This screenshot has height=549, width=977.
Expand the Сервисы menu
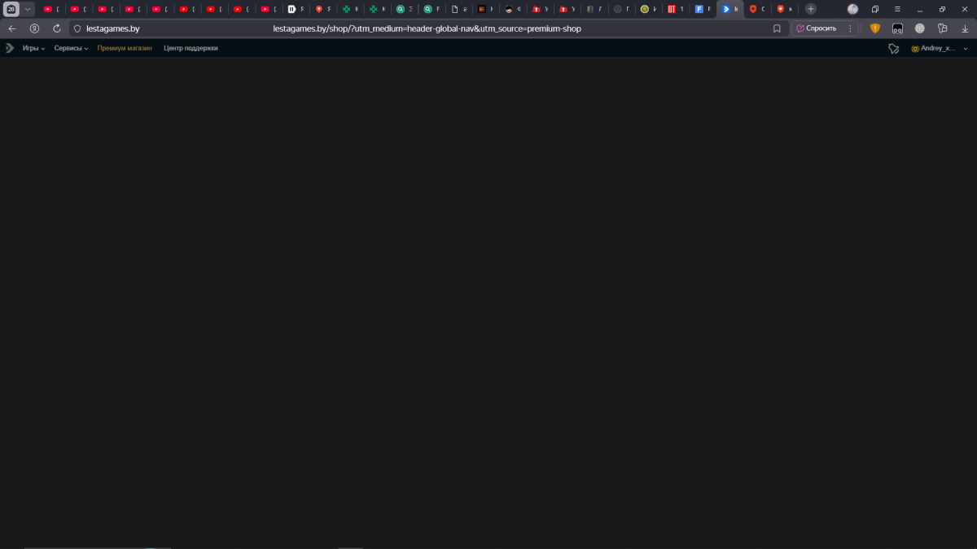point(72,48)
